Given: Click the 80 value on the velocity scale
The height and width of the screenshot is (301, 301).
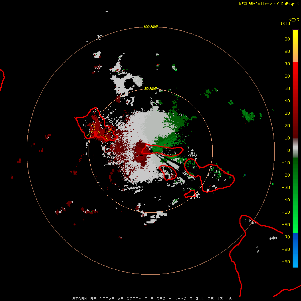Looking at the screenshot, I should [287, 51].
